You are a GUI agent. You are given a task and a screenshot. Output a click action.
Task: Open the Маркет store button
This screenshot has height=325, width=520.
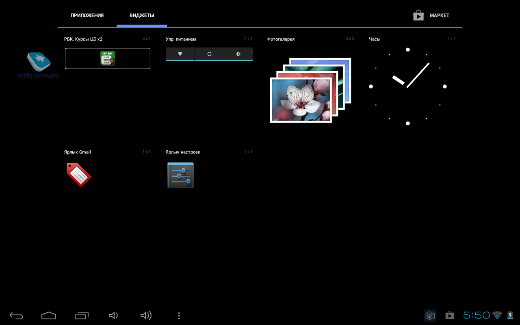click(431, 15)
